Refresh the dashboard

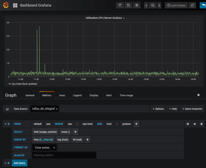(192, 5)
